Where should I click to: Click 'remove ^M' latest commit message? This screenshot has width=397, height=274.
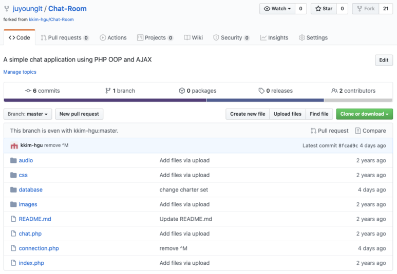coord(56,145)
